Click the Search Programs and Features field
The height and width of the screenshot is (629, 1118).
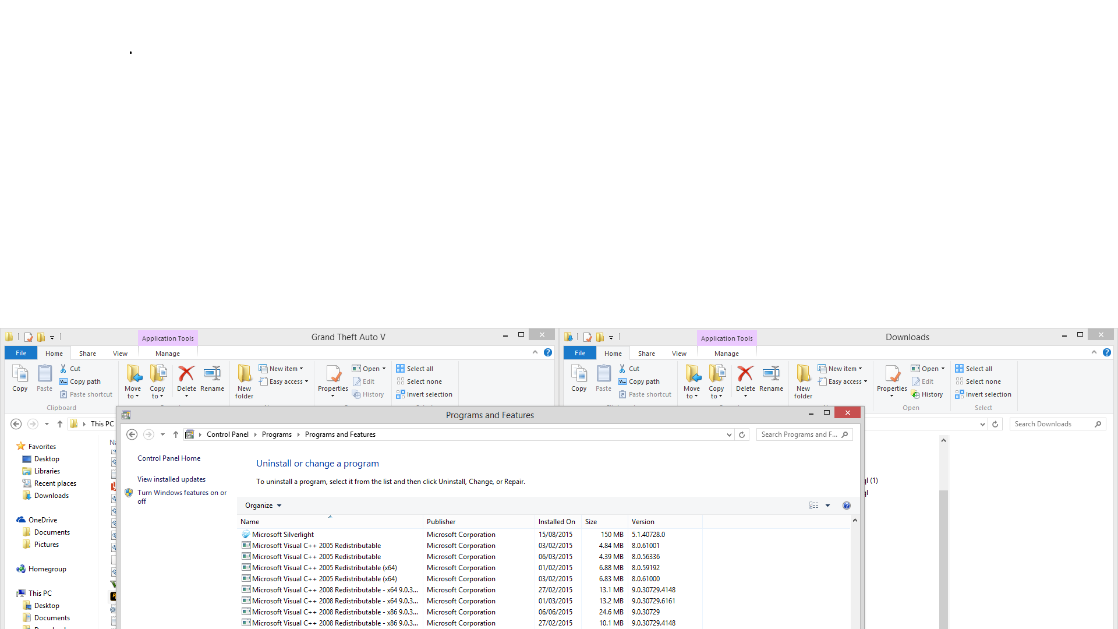tap(799, 434)
